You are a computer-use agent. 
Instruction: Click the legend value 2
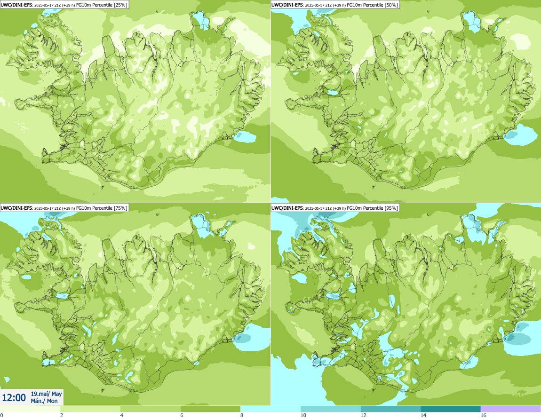[62, 416]
